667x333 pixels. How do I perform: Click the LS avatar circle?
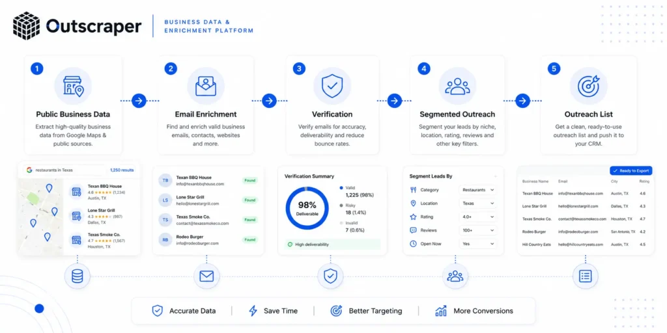tap(165, 200)
